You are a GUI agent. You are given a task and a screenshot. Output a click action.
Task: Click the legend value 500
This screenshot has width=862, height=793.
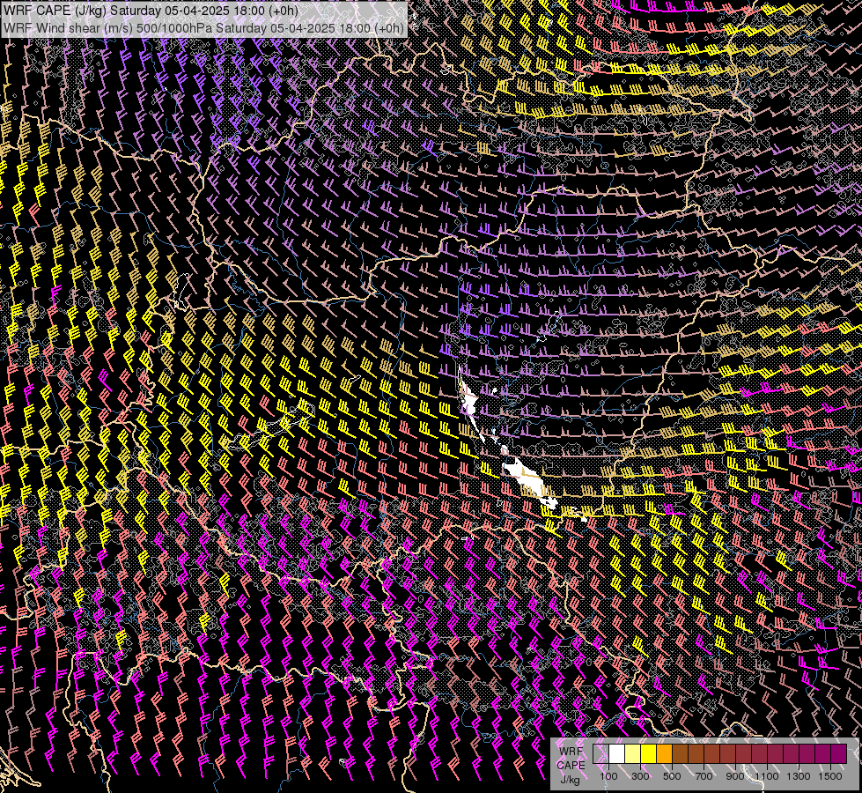pos(672,776)
